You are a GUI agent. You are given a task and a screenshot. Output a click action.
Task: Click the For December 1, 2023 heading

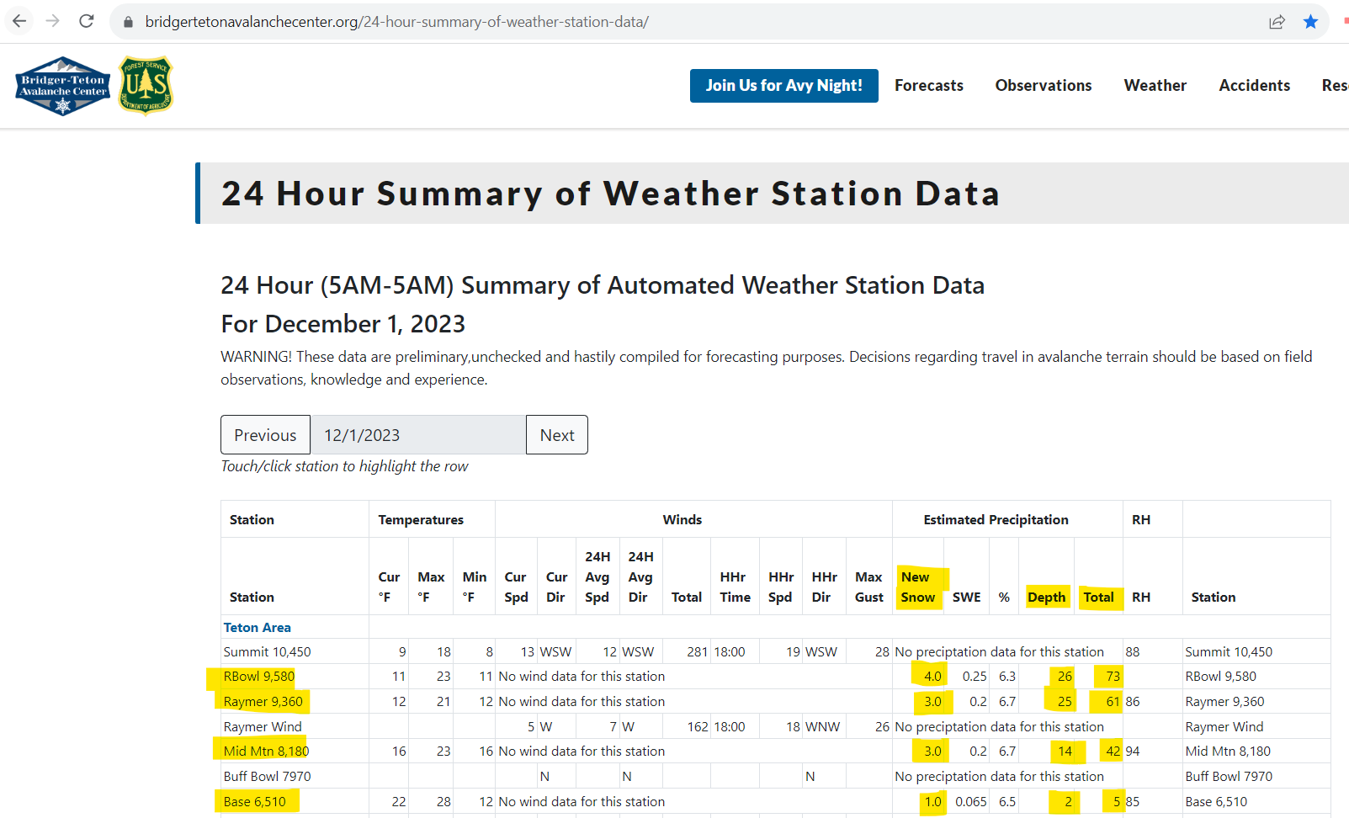click(x=343, y=324)
